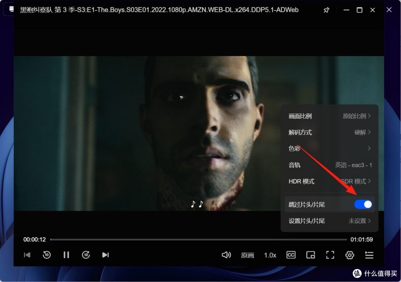
Task: Click the 00:00:12 elapsed time
Action: pos(35,240)
